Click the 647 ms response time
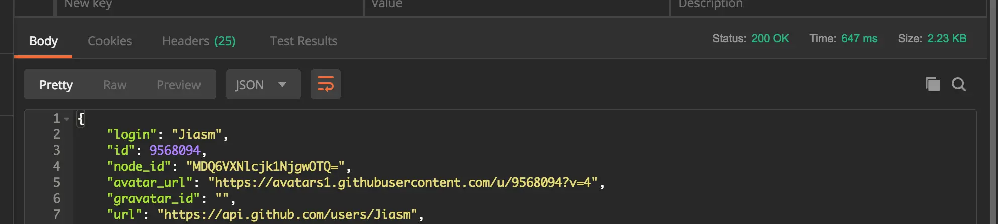This screenshot has height=224, width=998. click(859, 39)
